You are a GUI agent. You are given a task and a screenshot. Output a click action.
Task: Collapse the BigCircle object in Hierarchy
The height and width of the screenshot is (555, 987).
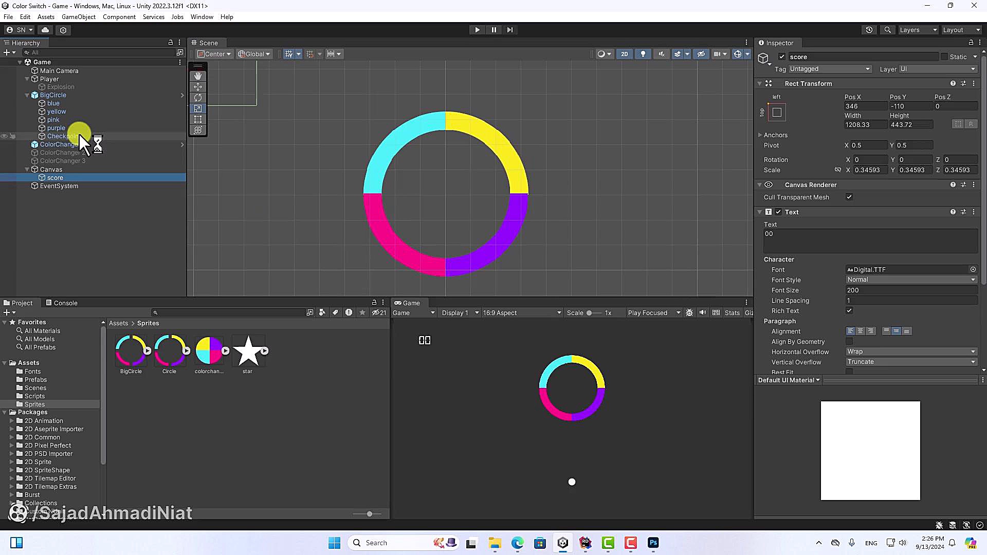(x=27, y=95)
